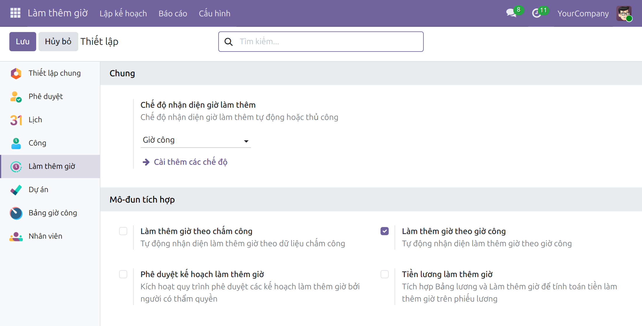This screenshot has height=326, width=642.
Task: Click the Mô-đun tích hợp section header
Action: point(142,199)
